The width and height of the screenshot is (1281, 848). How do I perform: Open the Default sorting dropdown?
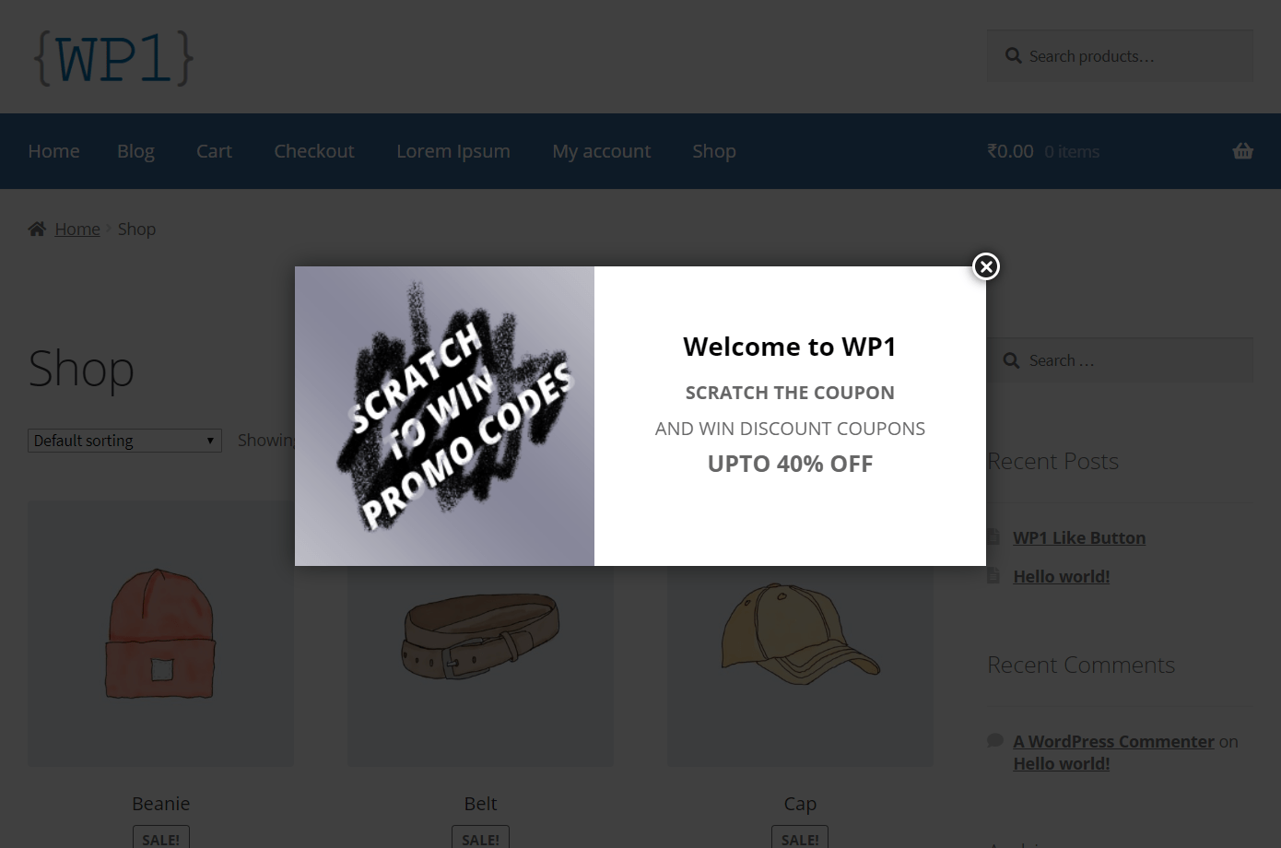pyautogui.click(x=124, y=440)
